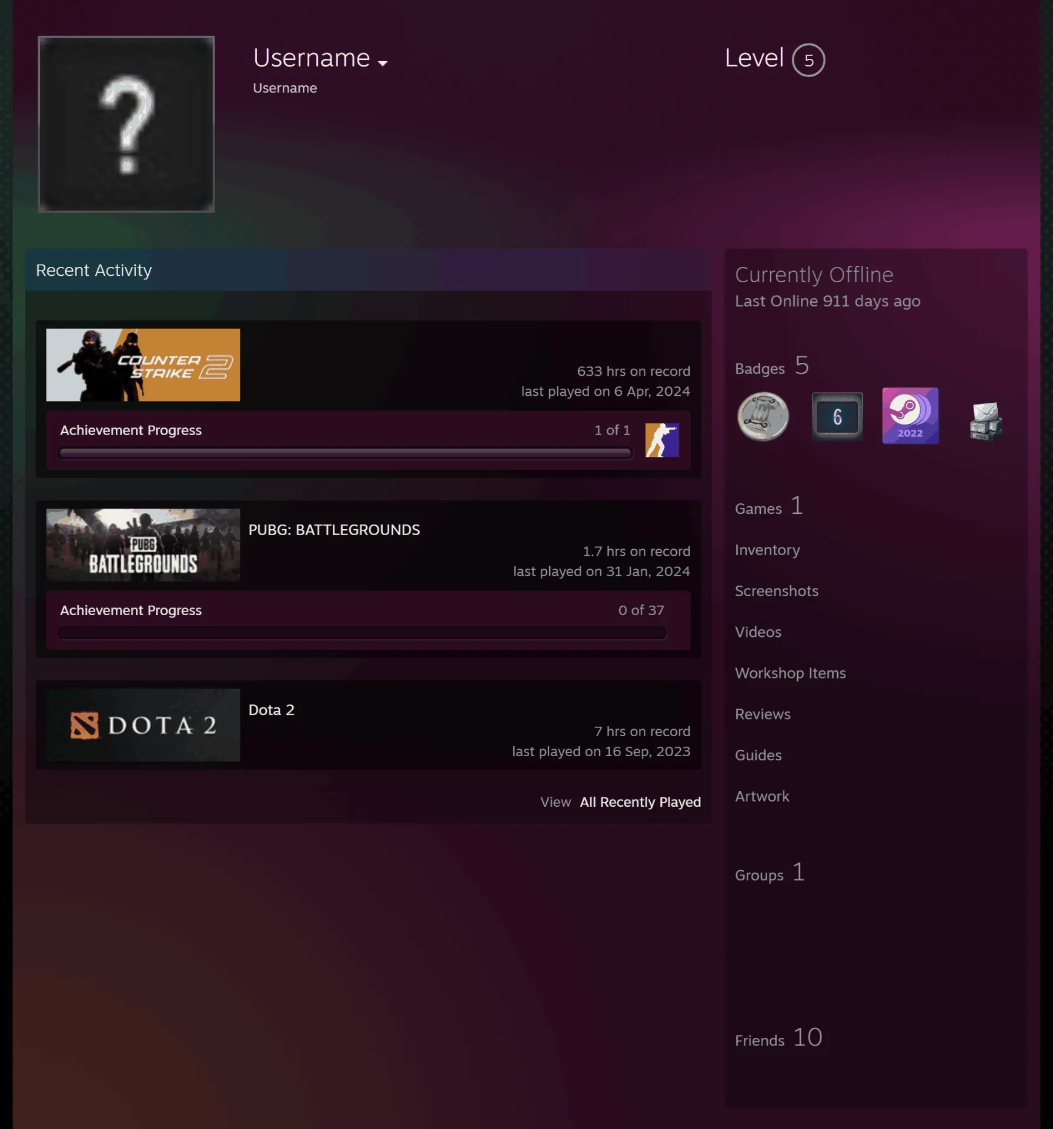
Task: Click the Counter-Strike 2 achievement icon
Action: coord(662,440)
